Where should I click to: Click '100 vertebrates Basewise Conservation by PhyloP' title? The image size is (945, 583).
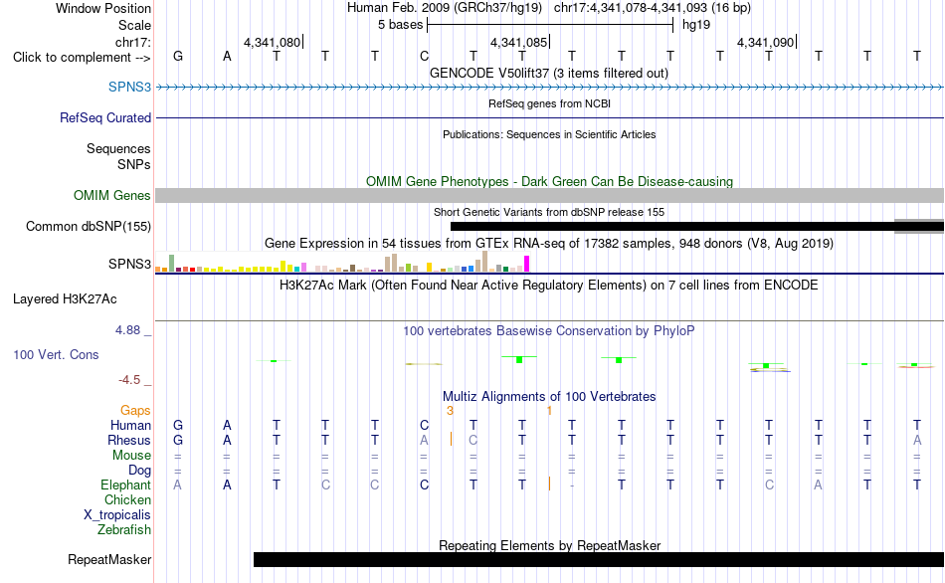[x=549, y=330]
